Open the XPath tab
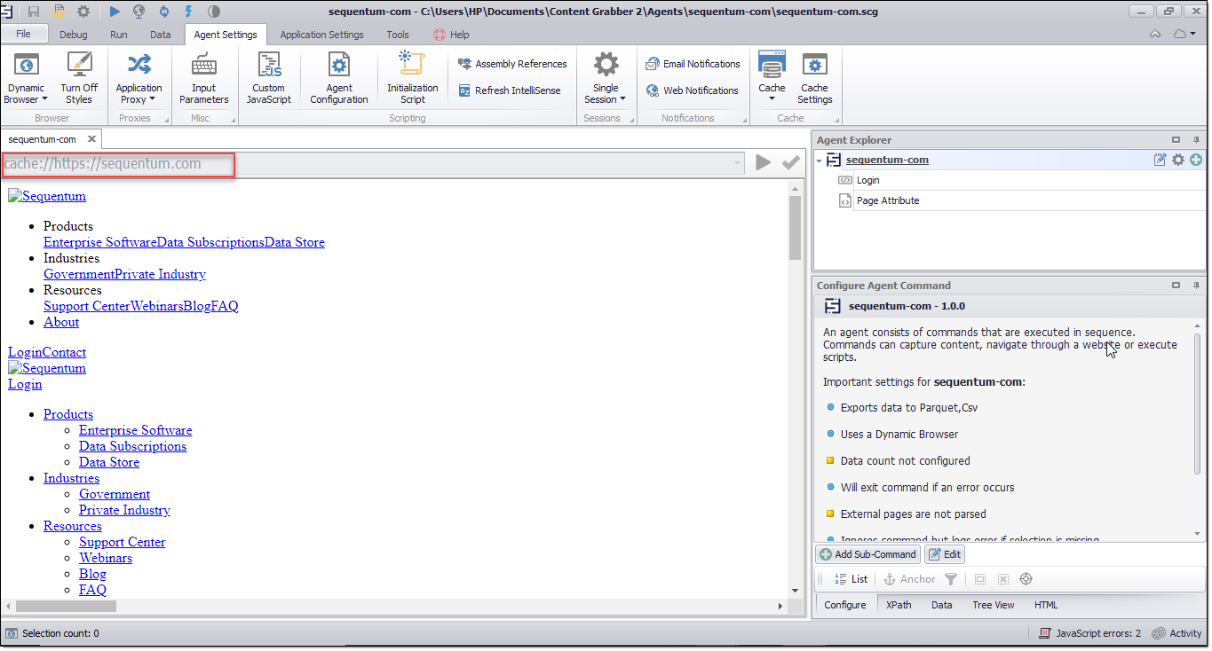 pyautogui.click(x=899, y=605)
